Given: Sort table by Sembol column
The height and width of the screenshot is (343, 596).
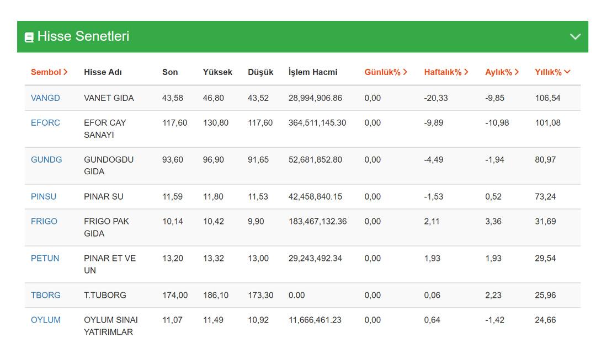Looking at the screenshot, I should 49,72.
